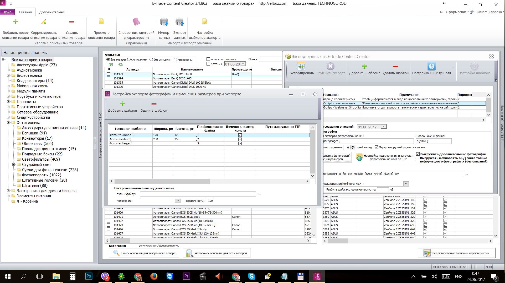The height and width of the screenshot is (283, 505).
Task: Open the product description Preview icon
Action: [x=101, y=22]
